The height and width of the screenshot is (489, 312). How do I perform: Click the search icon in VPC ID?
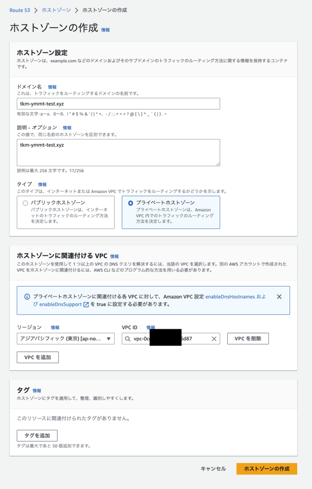128,339
